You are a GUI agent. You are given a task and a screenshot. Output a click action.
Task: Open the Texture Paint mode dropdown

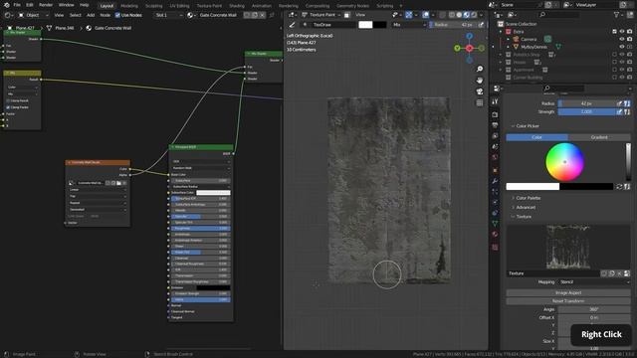click(x=320, y=15)
